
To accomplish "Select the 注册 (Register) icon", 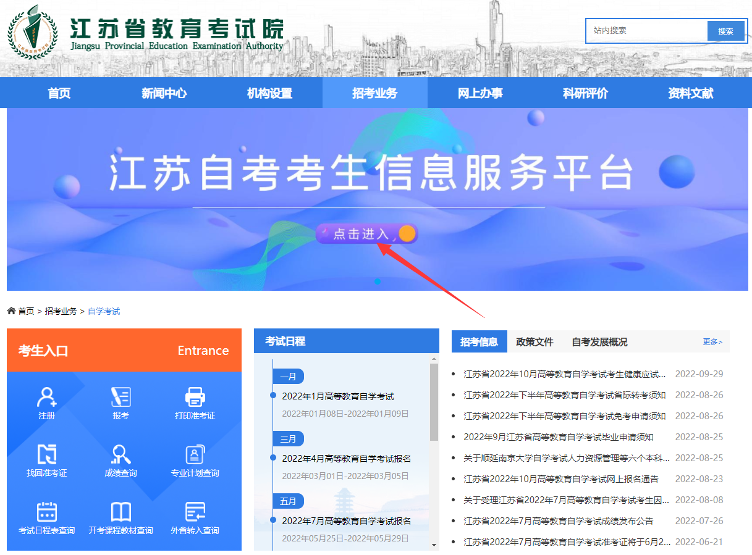I will point(46,401).
